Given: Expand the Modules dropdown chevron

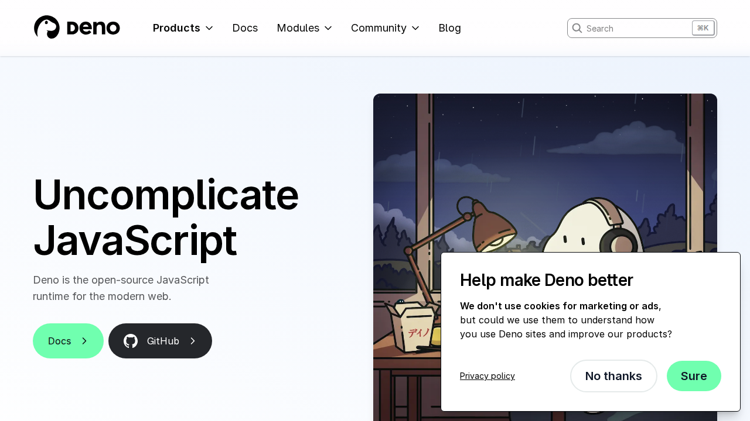Looking at the screenshot, I should (328, 28).
